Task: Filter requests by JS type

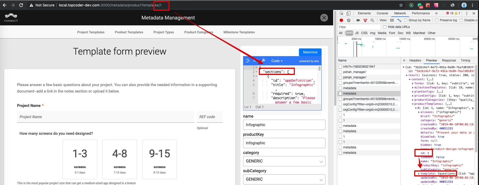Action: 357,33
